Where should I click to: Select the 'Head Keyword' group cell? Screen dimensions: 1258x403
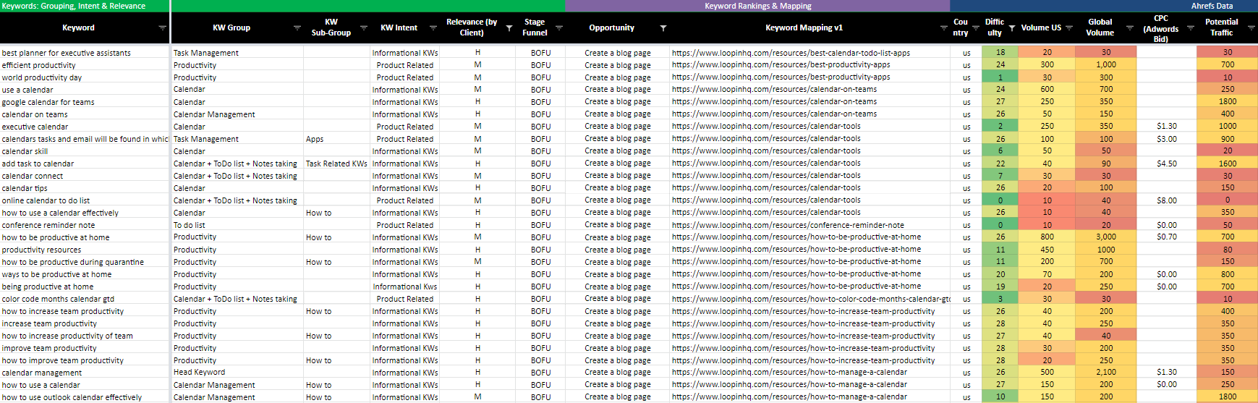point(237,373)
